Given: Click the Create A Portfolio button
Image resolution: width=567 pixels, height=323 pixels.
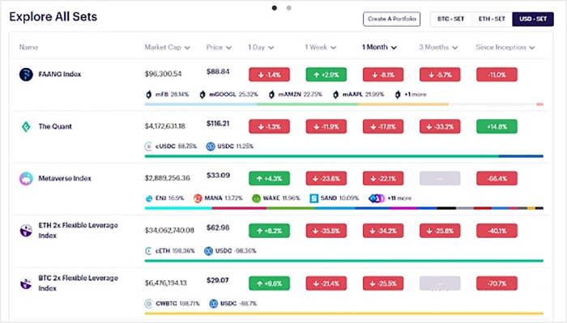Looking at the screenshot, I should [x=391, y=19].
